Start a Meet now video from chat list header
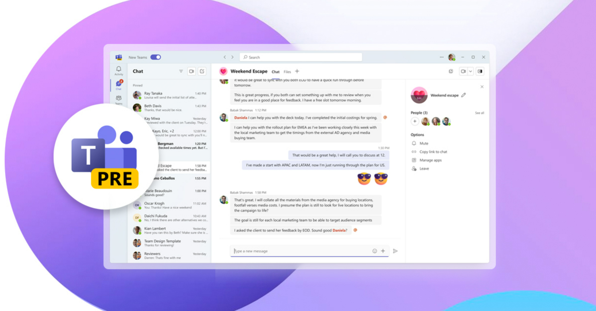Screen dimensions: 596x311 [x=191, y=71]
